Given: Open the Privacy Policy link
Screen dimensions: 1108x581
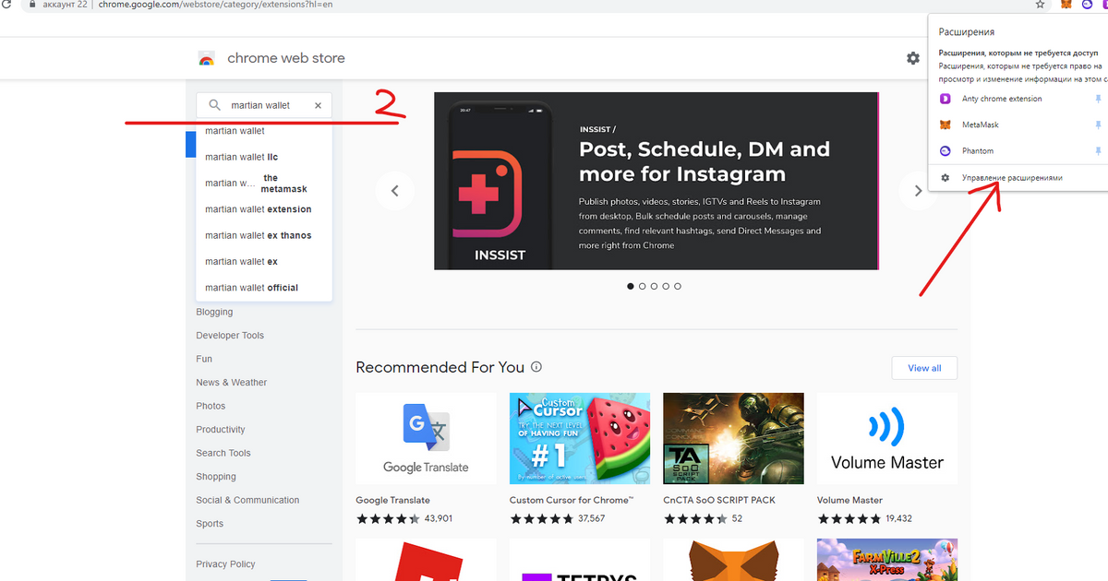Looking at the screenshot, I should [225, 564].
